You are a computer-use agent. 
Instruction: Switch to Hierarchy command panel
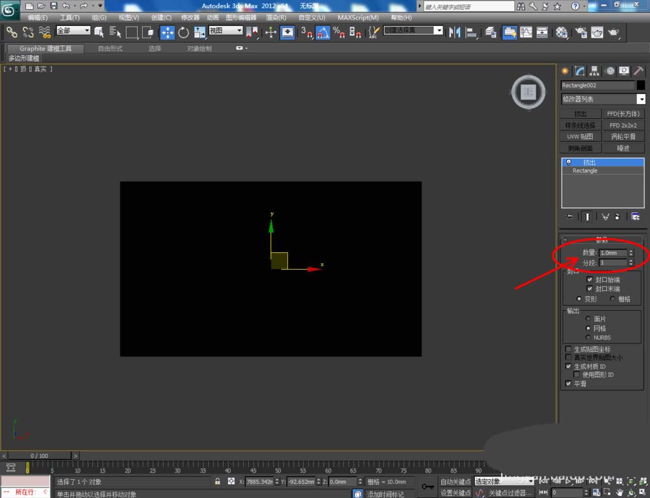(595, 71)
